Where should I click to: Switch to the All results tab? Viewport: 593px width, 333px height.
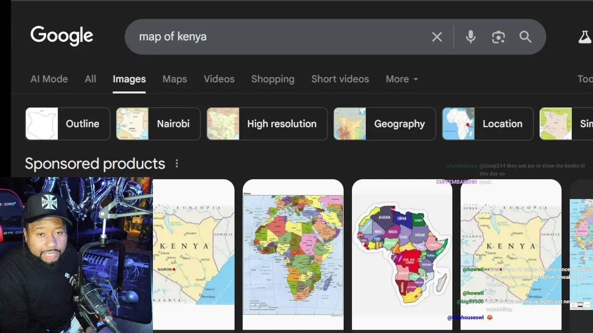[90, 79]
